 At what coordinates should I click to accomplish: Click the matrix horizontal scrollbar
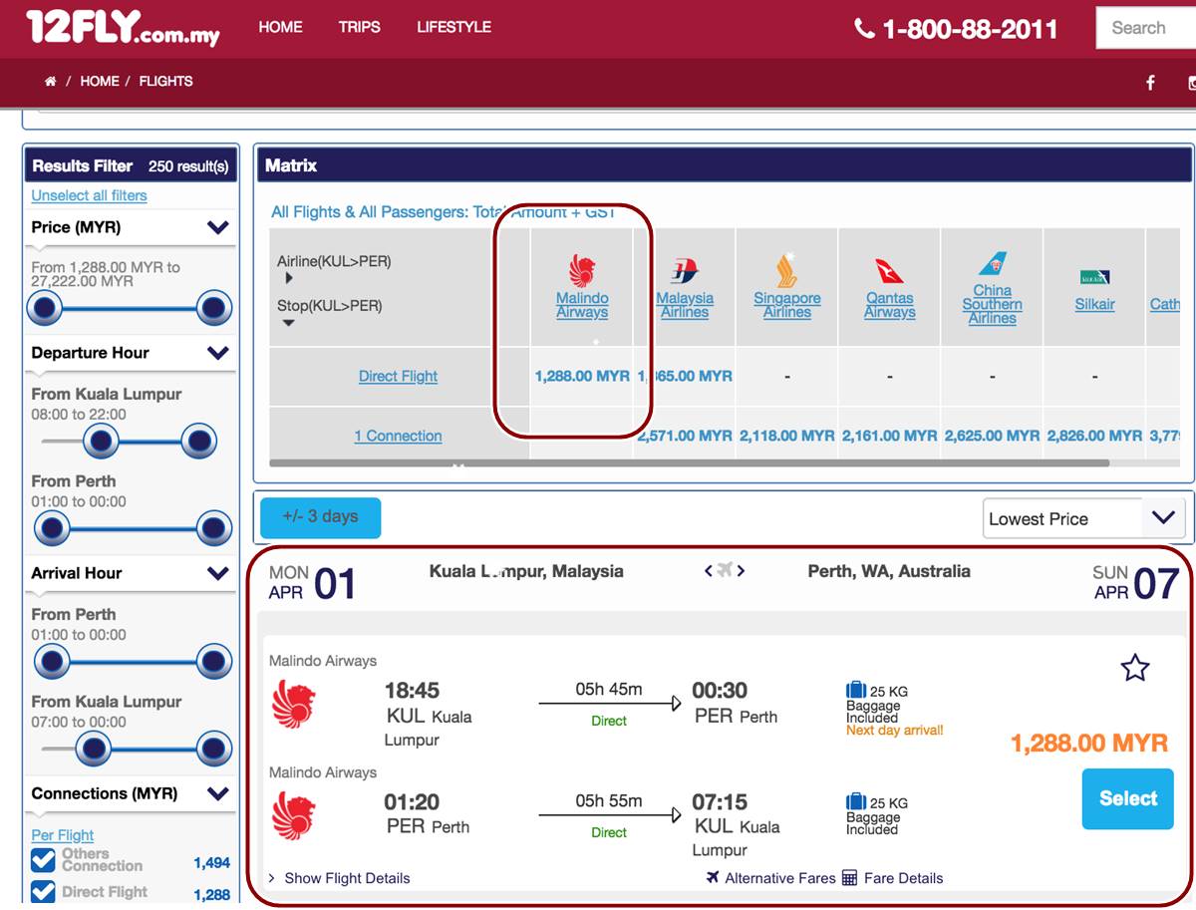click(689, 463)
